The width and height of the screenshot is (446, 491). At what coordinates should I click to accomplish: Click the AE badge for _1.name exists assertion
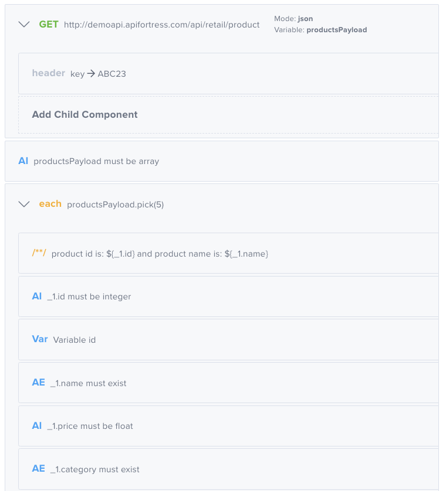[x=38, y=382]
